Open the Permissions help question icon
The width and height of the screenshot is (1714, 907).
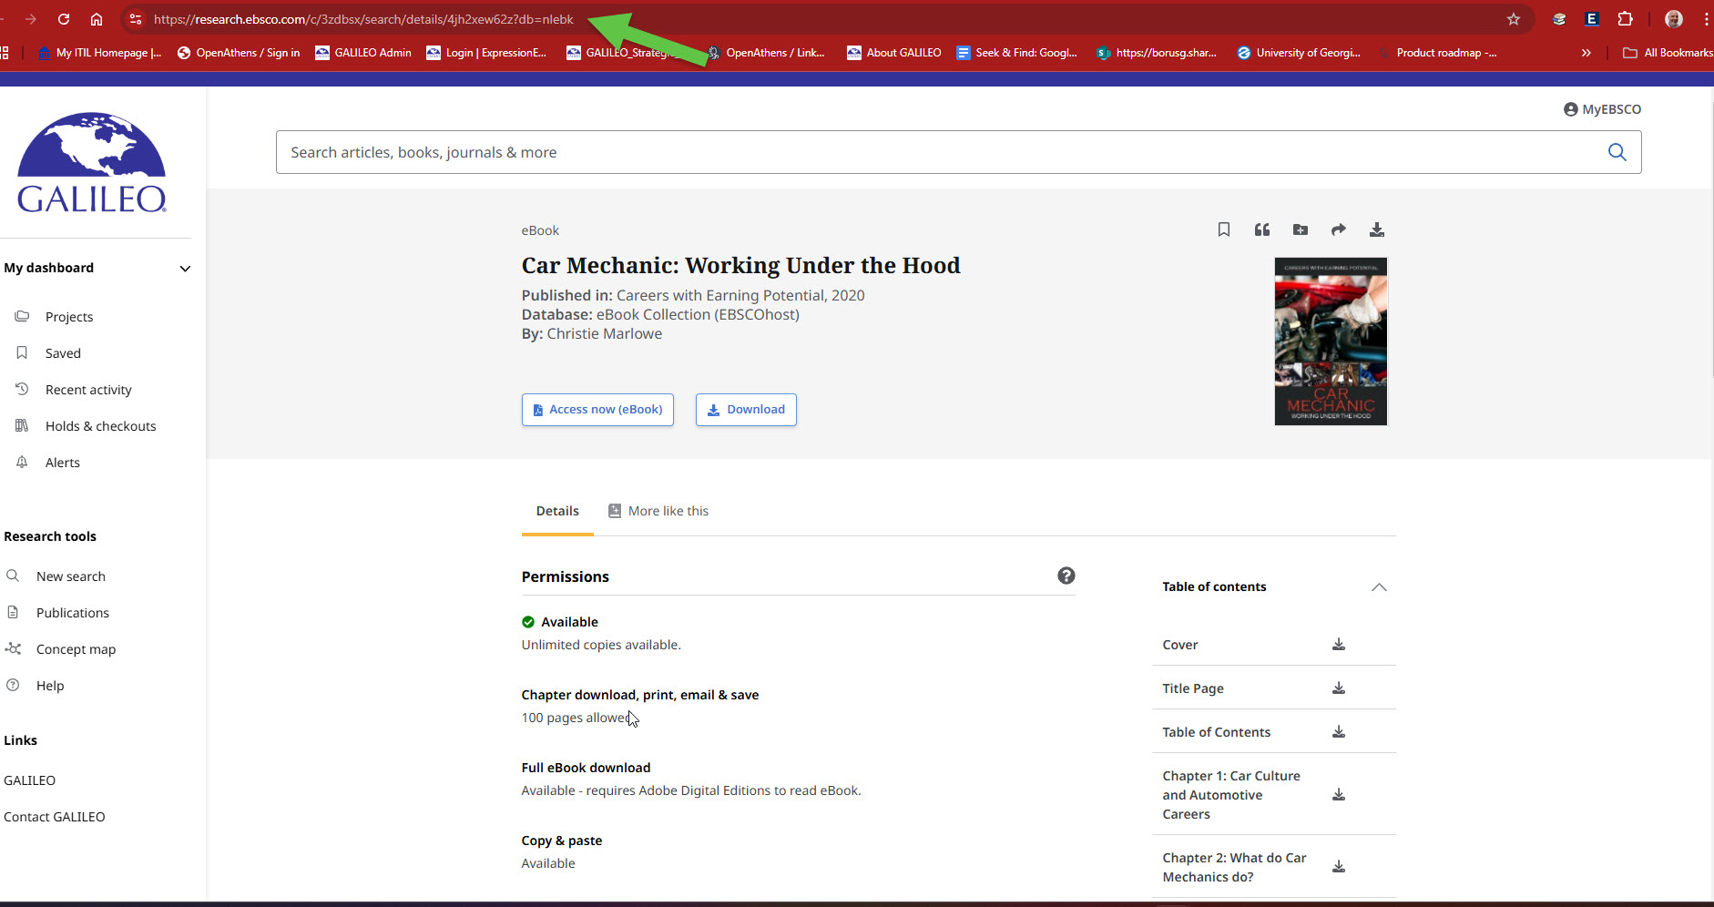coord(1066,576)
